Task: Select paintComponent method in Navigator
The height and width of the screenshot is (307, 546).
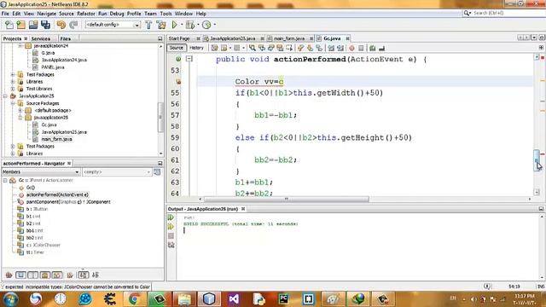Action: pos(68,202)
